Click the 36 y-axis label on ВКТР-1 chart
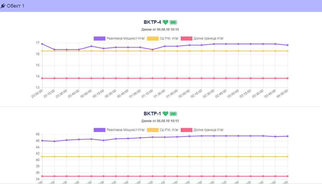322x184 pixels. [x=37, y=173]
